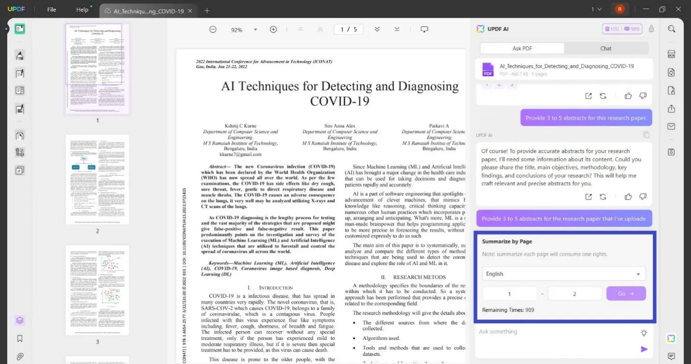Edit the start page field showing 1
The image size is (691, 364).
pyautogui.click(x=509, y=293)
